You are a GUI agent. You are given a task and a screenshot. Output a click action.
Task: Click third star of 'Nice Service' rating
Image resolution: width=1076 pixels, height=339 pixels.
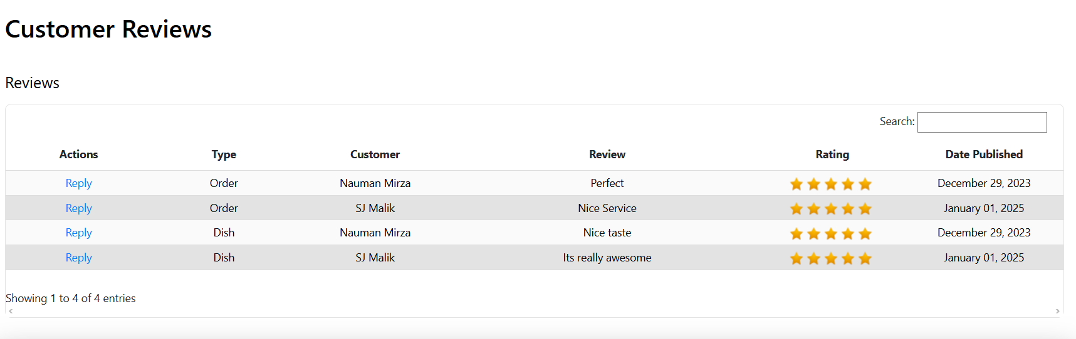831,209
